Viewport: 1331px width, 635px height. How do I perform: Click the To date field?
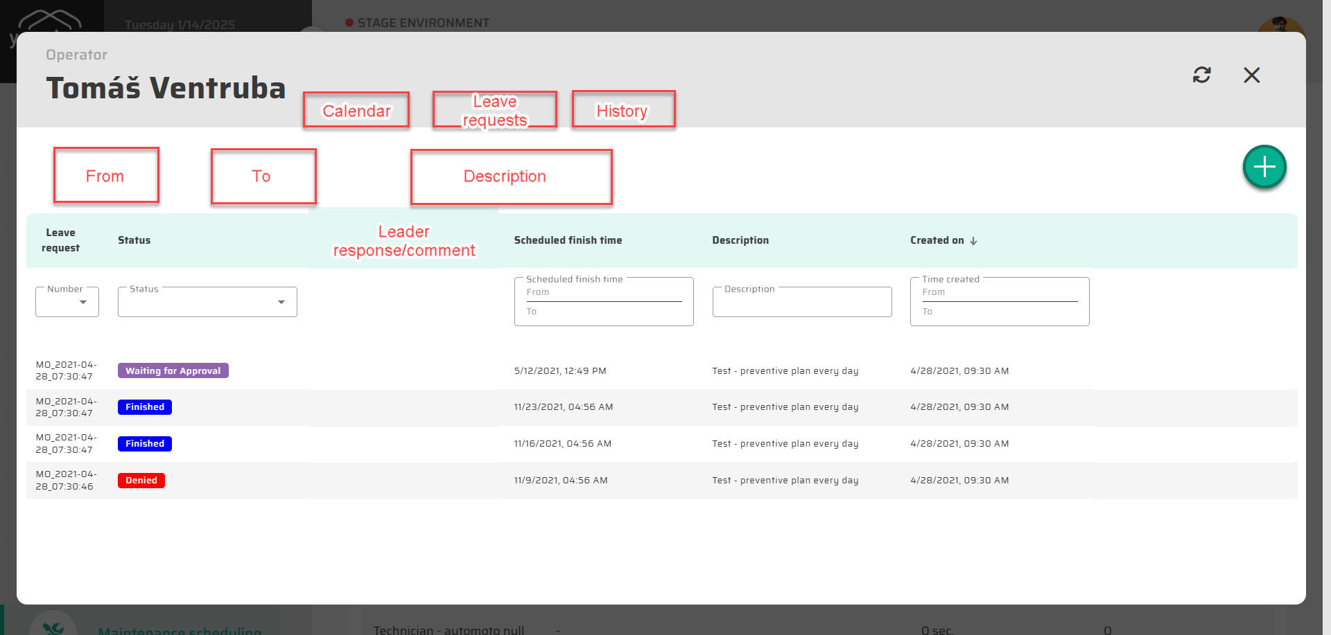(x=263, y=177)
